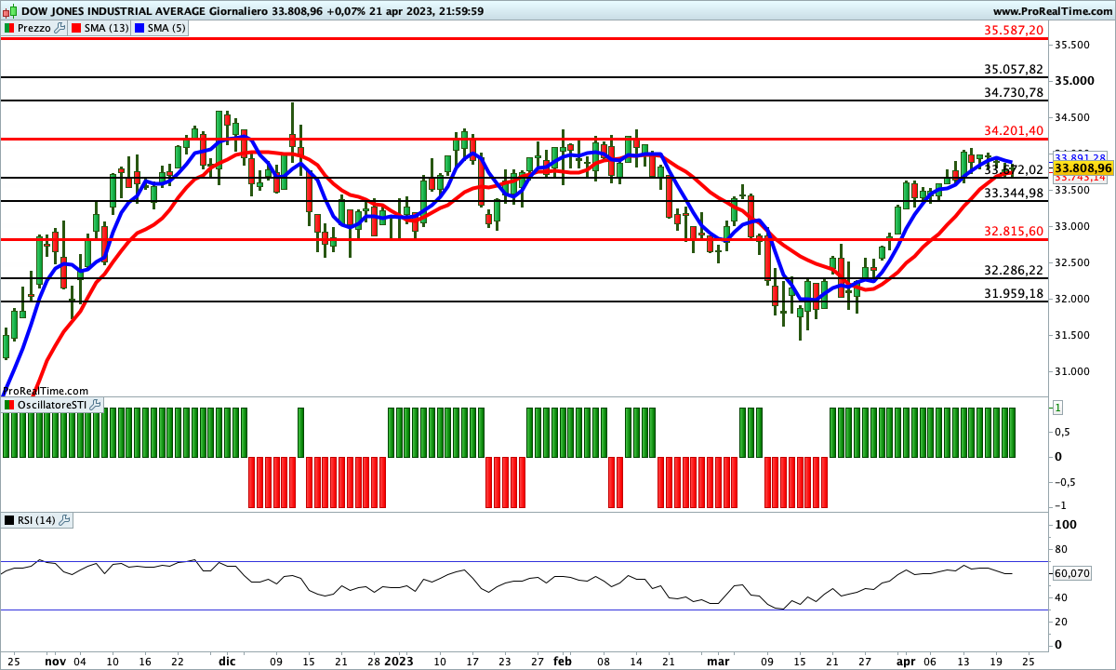1116x670 pixels.
Task: Click the ProRealTime.com watermark link in chart
Action: (45, 392)
